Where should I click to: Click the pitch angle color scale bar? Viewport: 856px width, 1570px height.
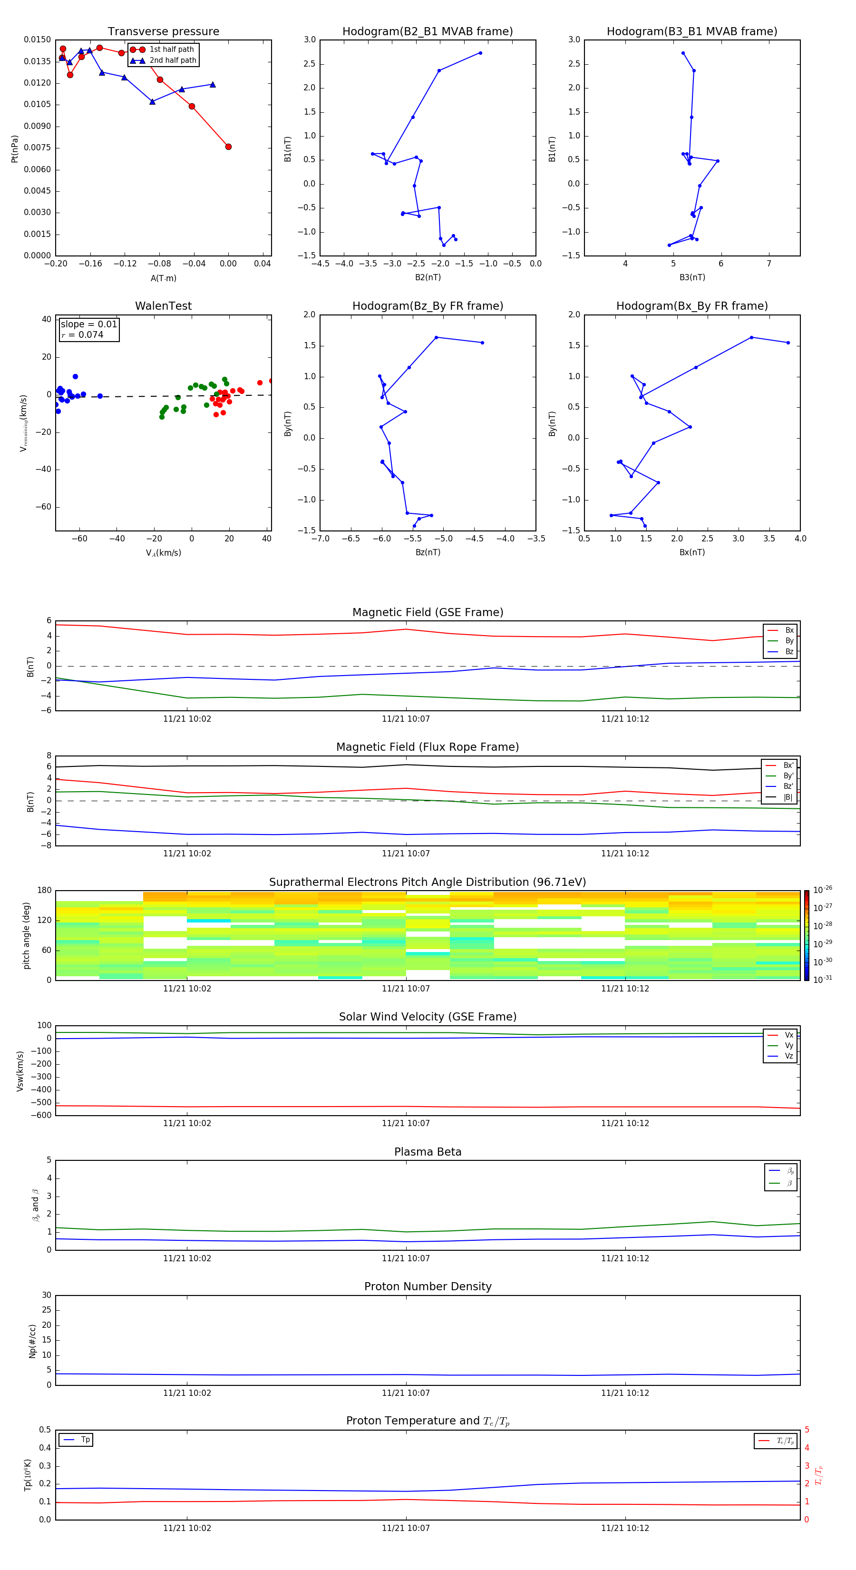tap(807, 935)
